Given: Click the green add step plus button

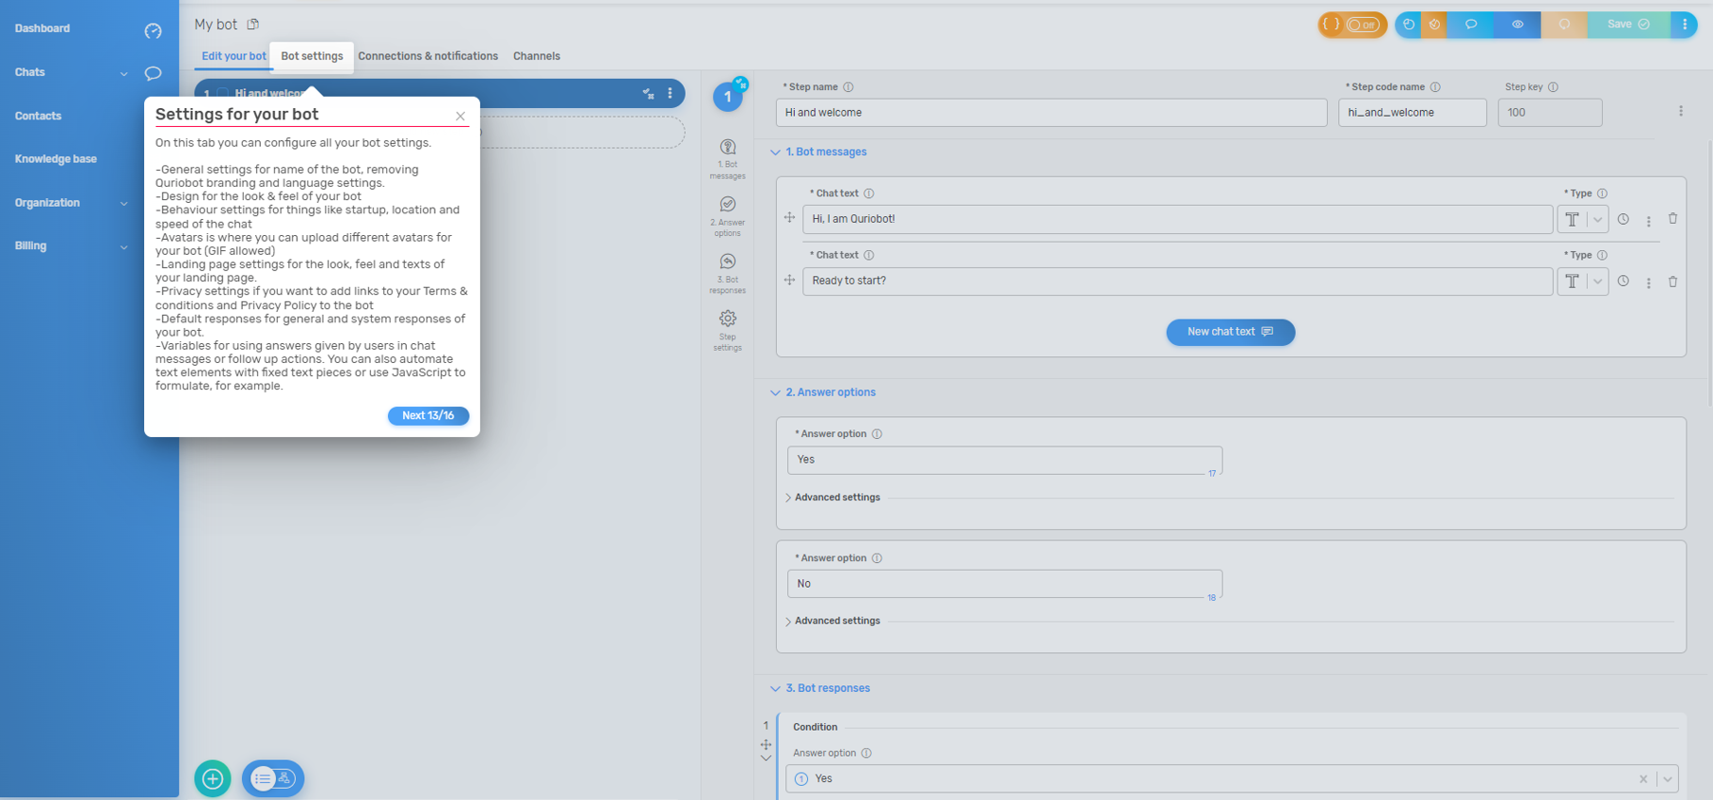Looking at the screenshot, I should 212,778.
